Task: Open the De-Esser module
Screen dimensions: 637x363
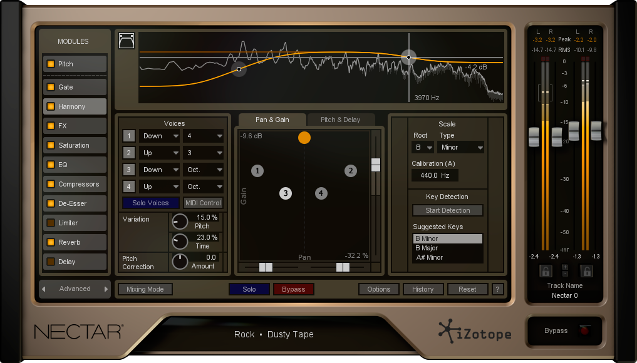Action: click(75, 203)
